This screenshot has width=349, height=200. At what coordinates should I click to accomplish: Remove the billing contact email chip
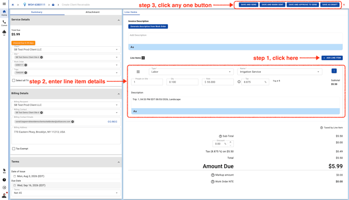(x=72, y=122)
